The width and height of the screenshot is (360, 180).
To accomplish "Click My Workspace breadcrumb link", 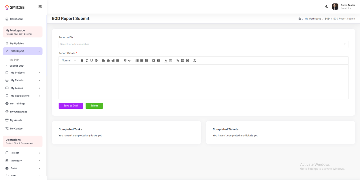I will click(313, 19).
